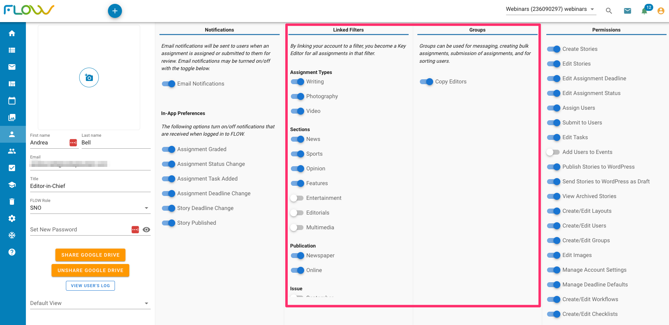The width and height of the screenshot is (669, 325).
Task: Open the Default View dropdown
Action: [90, 303]
